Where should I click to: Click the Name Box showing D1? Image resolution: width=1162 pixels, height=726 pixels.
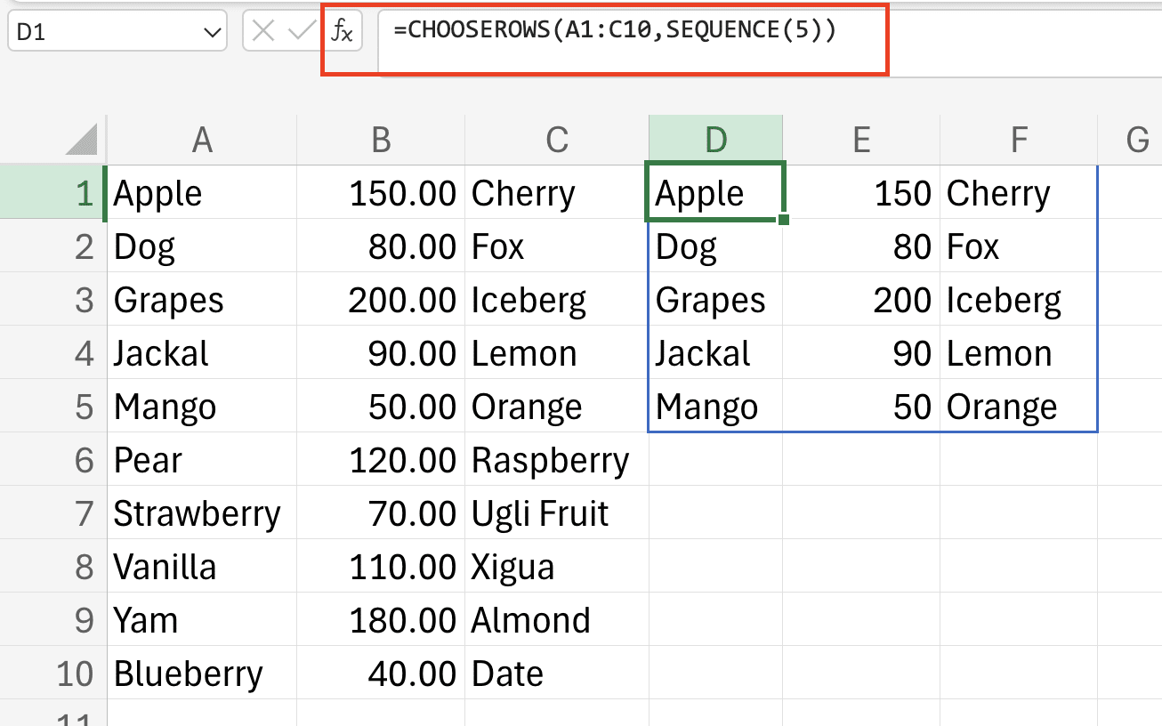point(117,33)
